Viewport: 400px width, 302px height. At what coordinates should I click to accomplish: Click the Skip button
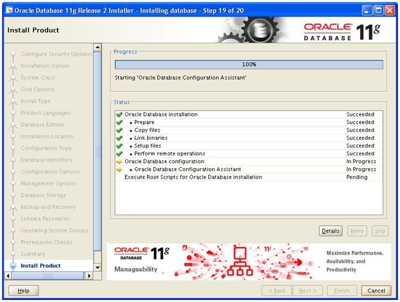click(380, 231)
